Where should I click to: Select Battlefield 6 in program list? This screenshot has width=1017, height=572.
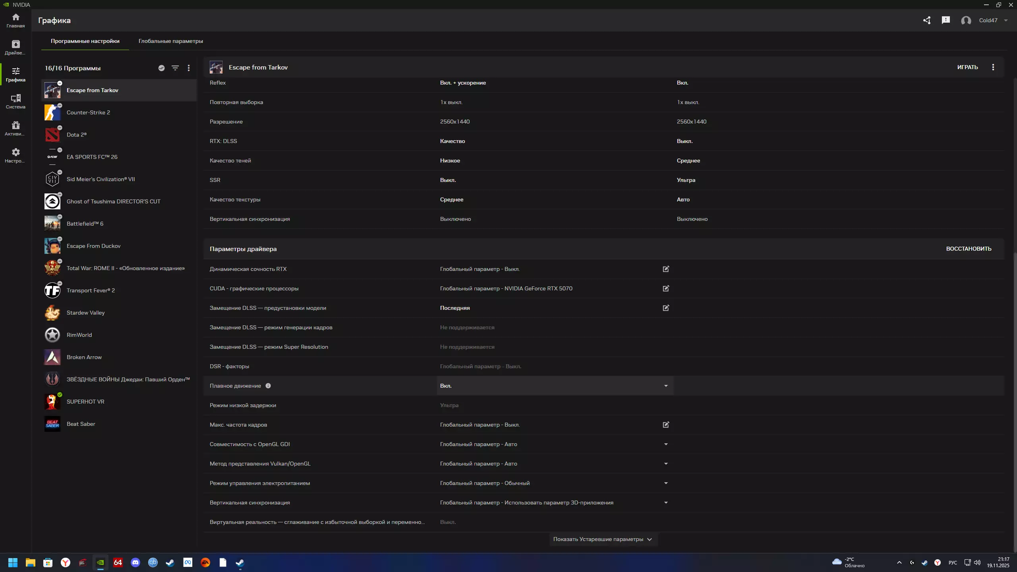pyautogui.click(x=85, y=224)
